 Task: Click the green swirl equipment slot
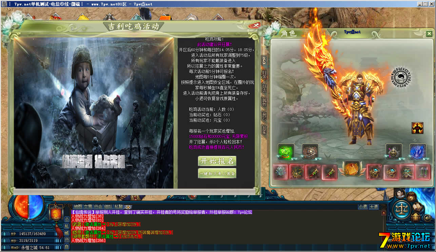(286, 152)
